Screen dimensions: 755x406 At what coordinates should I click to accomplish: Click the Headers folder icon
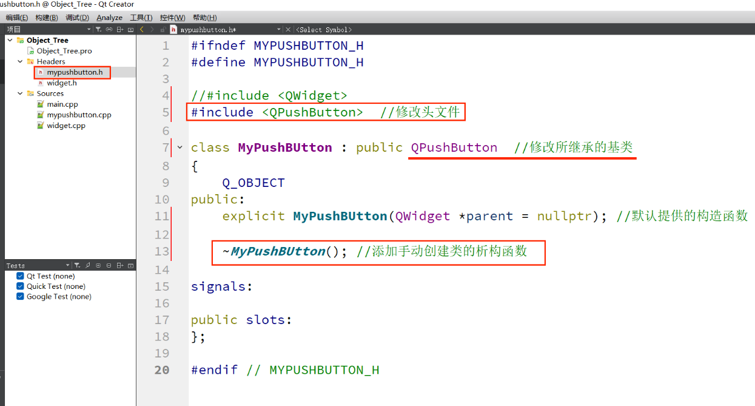coord(30,61)
